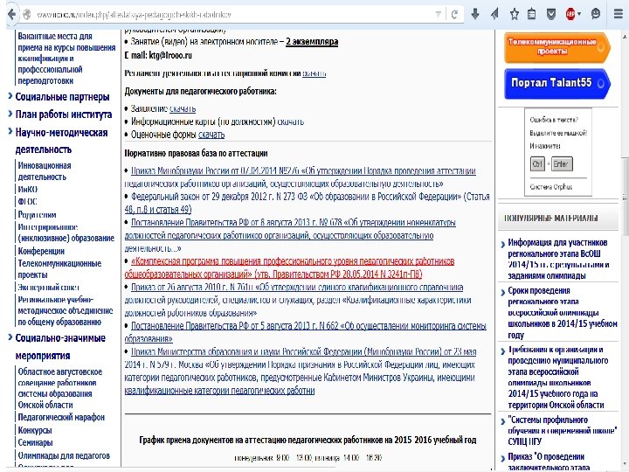Screen dimensions: 629x472
Task: Download 'Информационные карты' via скачать link
Action: tap(290, 121)
